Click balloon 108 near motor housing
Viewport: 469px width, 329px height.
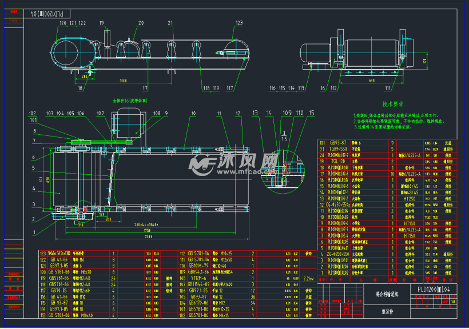point(156,112)
